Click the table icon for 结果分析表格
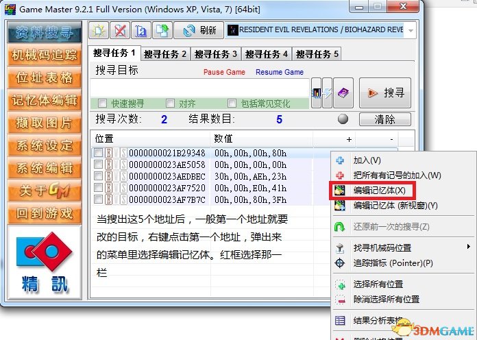 coord(340,320)
